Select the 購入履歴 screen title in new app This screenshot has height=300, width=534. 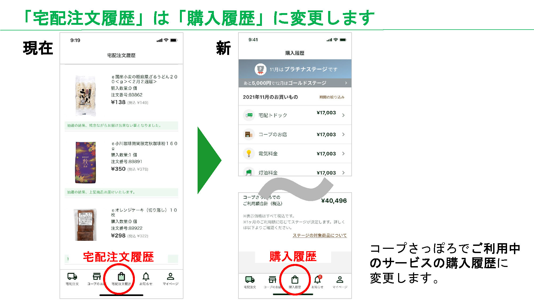tap(295, 53)
